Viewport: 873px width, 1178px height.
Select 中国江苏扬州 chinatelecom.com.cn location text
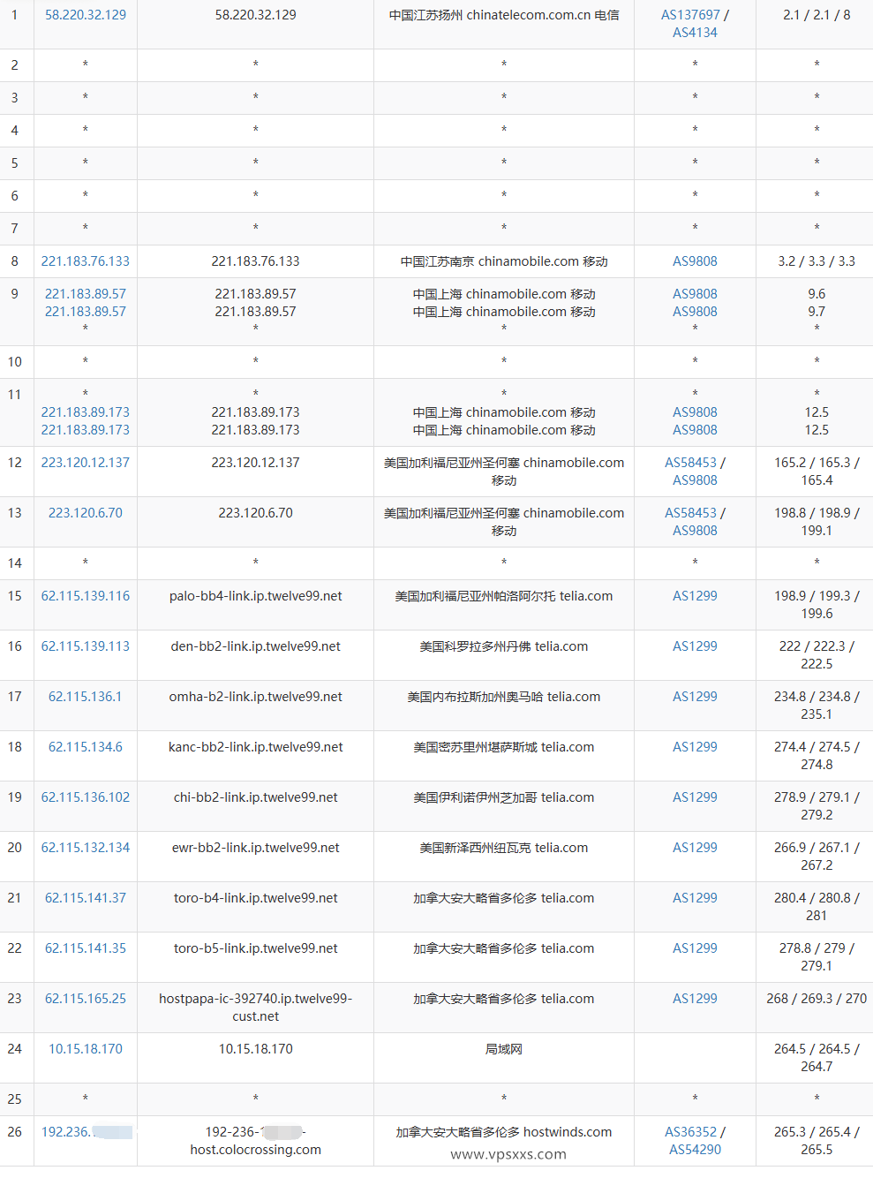504,15
